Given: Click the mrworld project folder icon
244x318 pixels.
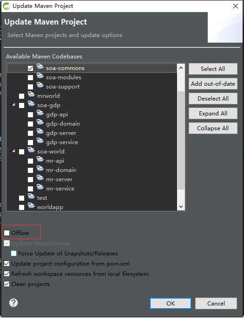Looking at the screenshot, I should (x=31, y=95).
